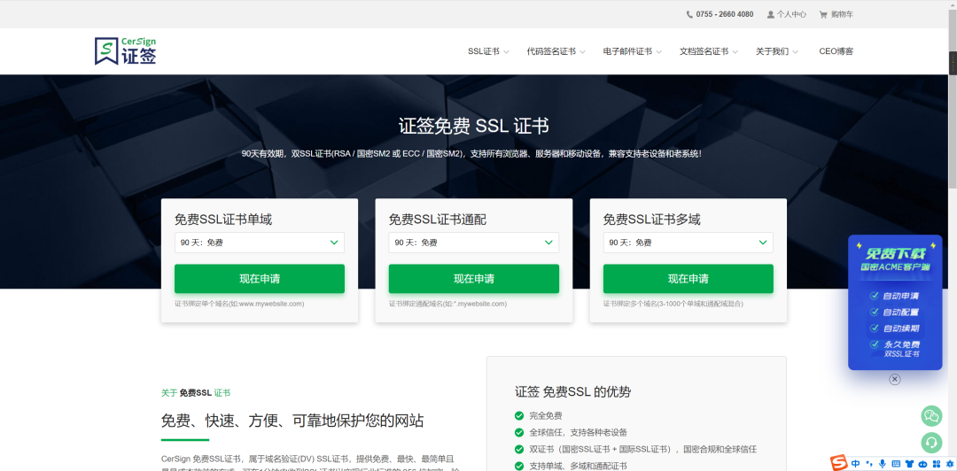This screenshot has width=957, height=471.
Task: Click the person icon for 个人中心
Action: [771, 14]
